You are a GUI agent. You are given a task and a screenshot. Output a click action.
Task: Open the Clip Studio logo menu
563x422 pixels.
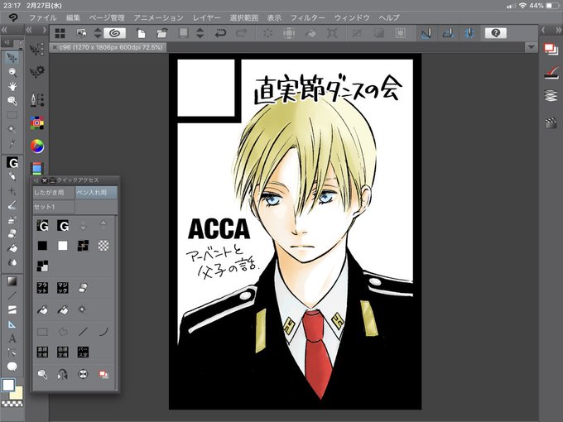point(13,17)
